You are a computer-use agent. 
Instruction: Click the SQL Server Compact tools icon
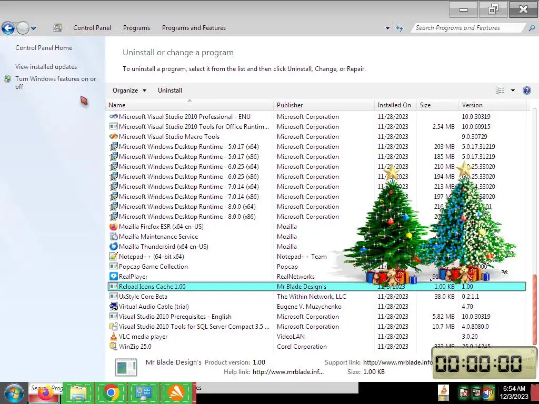click(114, 326)
